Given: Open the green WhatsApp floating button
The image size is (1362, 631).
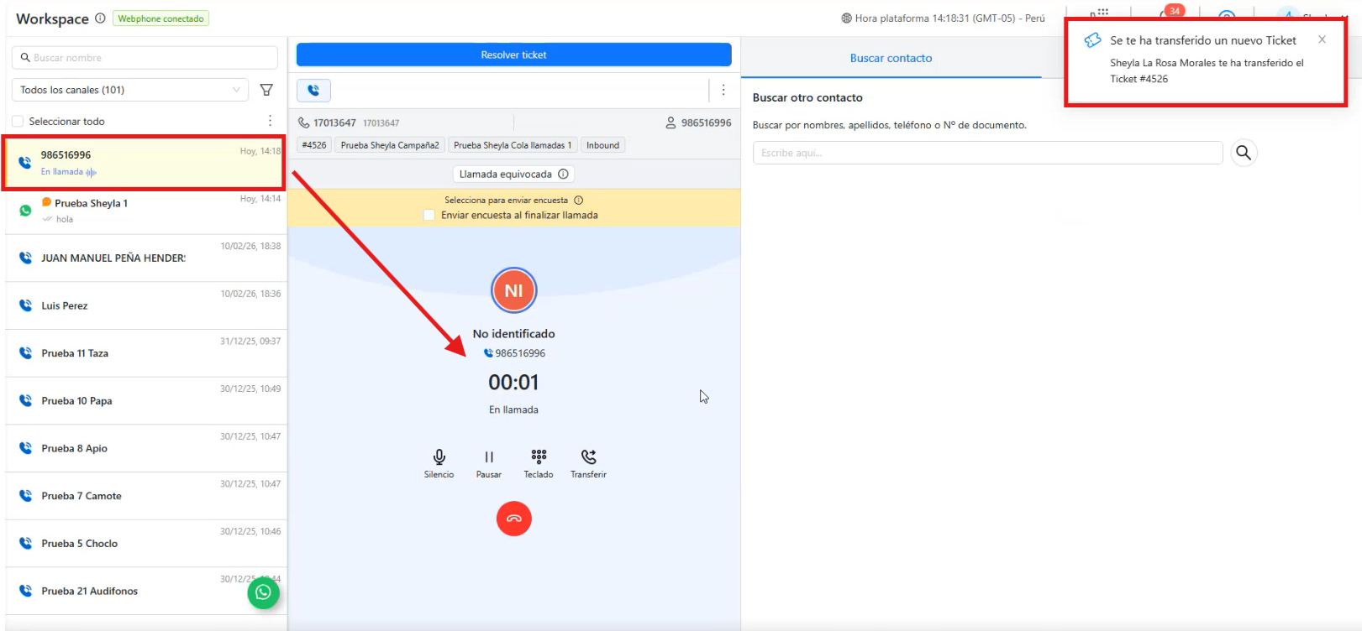Looking at the screenshot, I should [263, 592].
